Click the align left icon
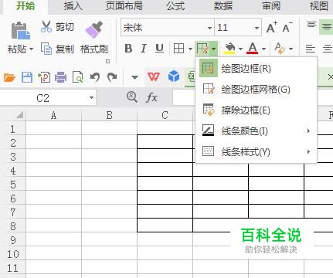This screenshot has height=278, width=333. (311, 49)
